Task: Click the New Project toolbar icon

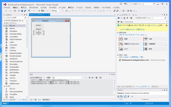Action: [15, 11]
